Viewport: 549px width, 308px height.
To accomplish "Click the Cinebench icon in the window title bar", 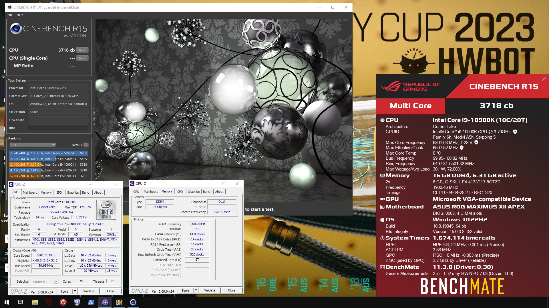I will [10, 7].
